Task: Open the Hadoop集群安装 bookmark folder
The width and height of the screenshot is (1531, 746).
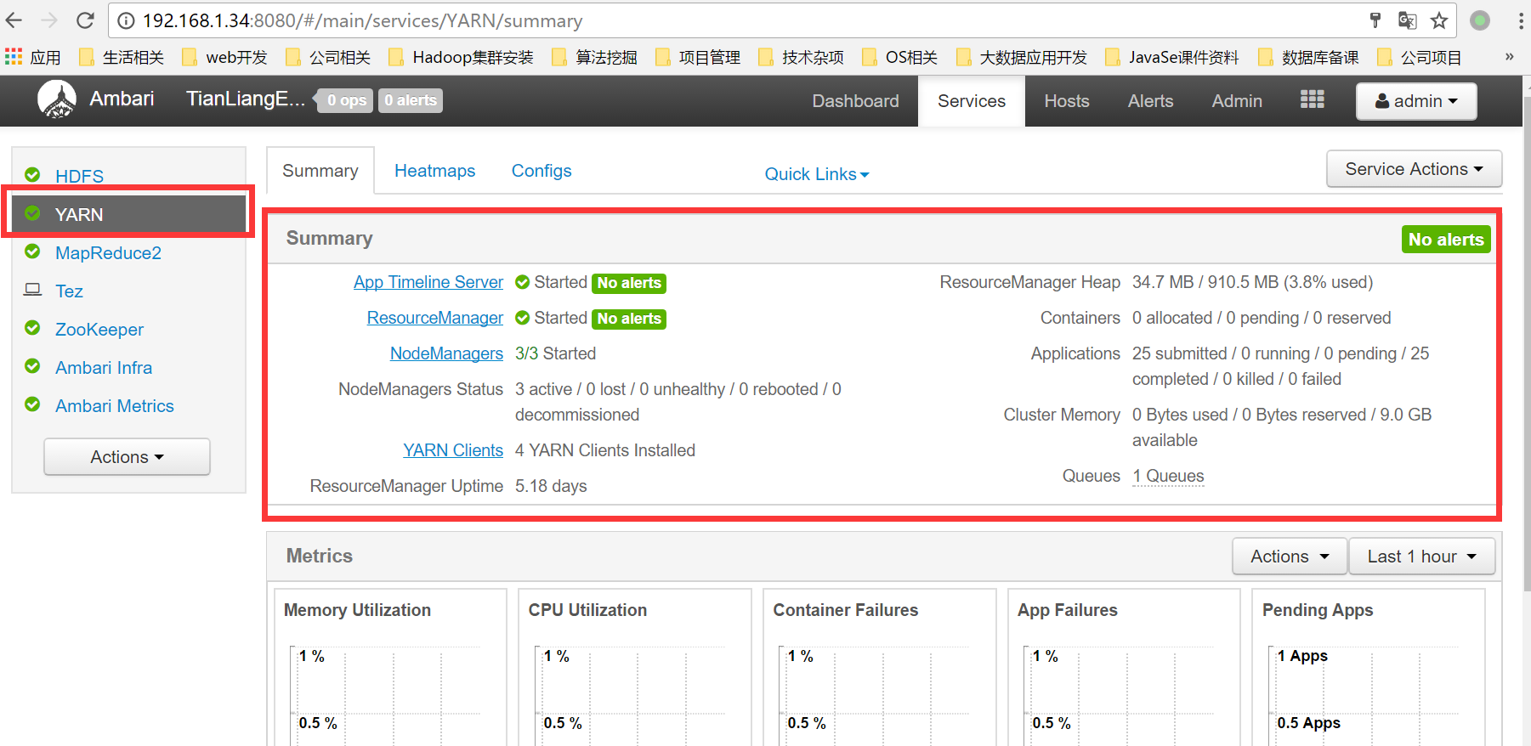Action: [x=461, y=57]
